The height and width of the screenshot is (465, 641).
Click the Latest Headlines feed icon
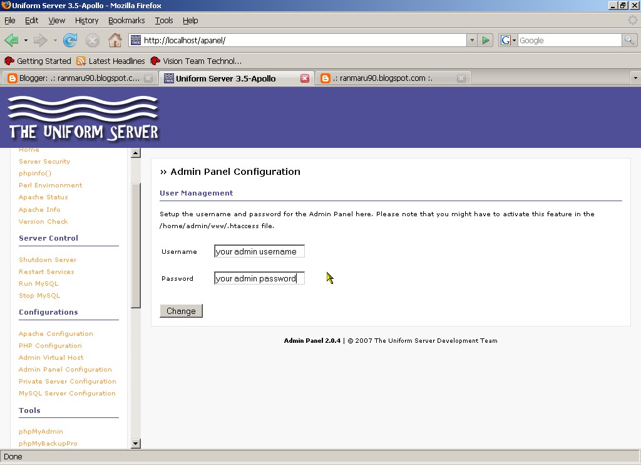[x=81, y=61]
